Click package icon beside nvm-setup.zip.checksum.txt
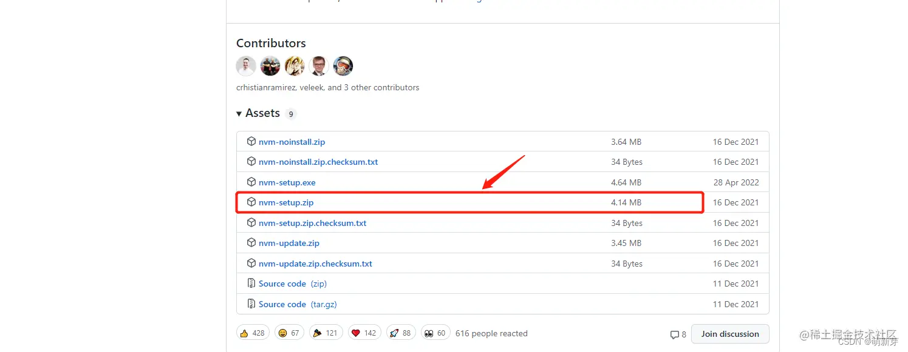Viewport: 908px width, 352px height. tap(251, 222)
